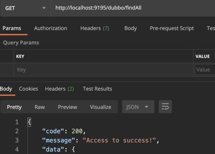Screen dimensions: 215x154
Task: Select the Pre-request Script tab
Action: 172,28
